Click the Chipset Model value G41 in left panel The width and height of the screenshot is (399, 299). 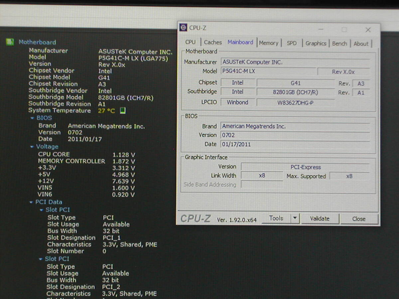pyautogui.click(x=104, y=78)
